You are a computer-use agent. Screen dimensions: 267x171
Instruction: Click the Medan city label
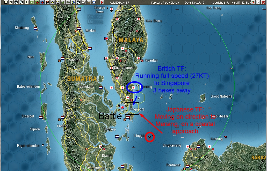tap(91, 31)
